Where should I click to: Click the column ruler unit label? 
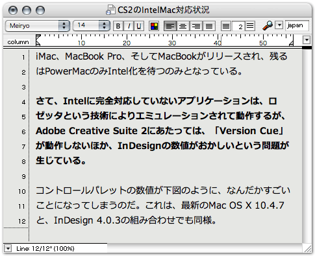tap(18, 42)
